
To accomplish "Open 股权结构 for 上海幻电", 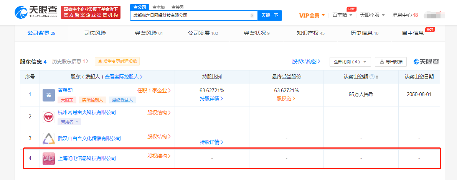I will pyautogui.click(x=159, y=156).
